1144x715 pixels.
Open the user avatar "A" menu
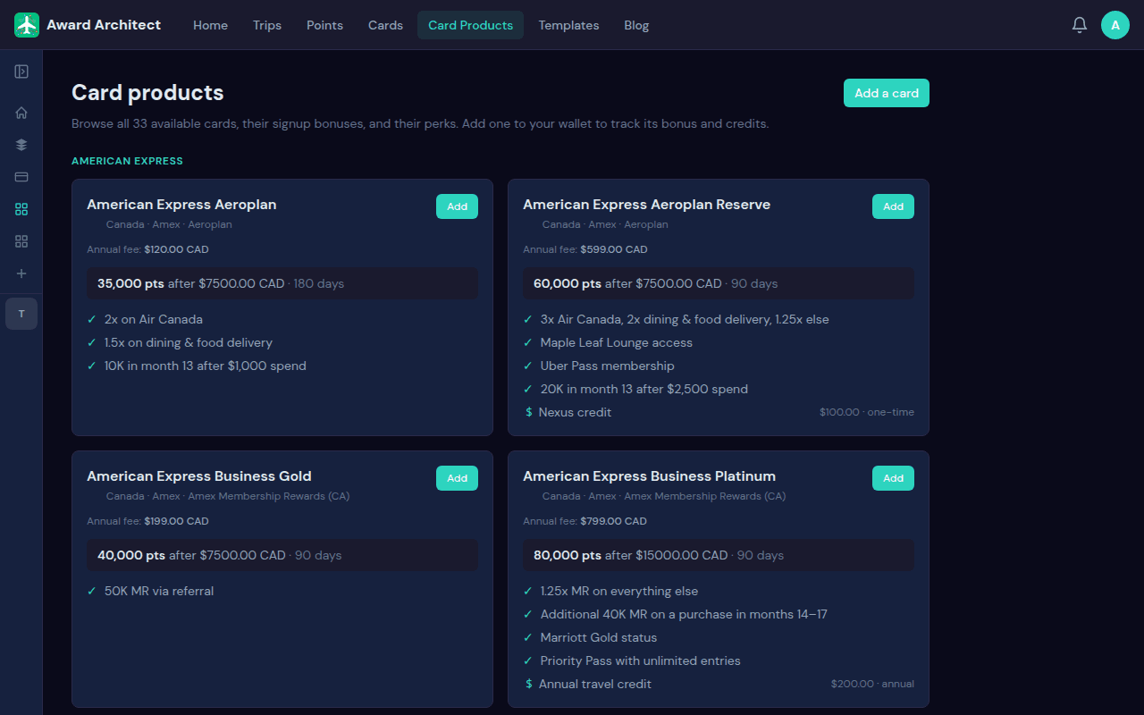[1115, 25]
